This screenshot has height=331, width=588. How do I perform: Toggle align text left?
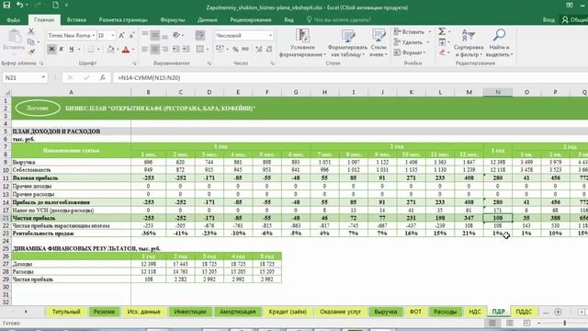point(145,49)
